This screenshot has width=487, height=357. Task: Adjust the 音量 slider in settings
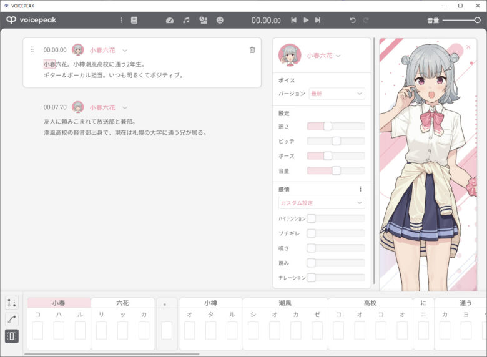(336, 170)
